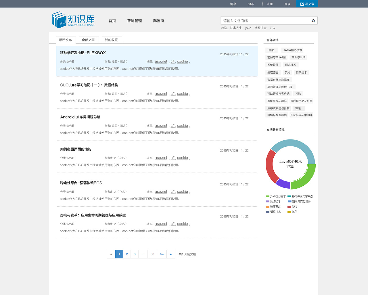This screenshot has width=368, height=295.
Task: Jump to page 54 in pagination
Action: [x=162, y=254]
